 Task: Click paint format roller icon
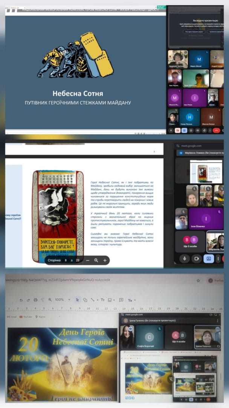click(x=43, y=300)
